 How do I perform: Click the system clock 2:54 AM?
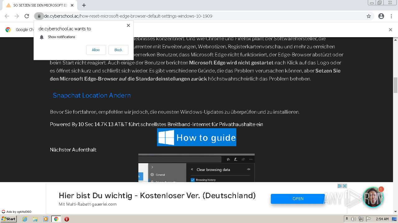pos(382,219)
